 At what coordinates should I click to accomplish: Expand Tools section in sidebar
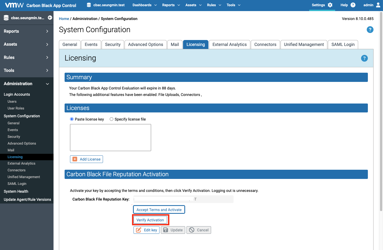[27, 70]
